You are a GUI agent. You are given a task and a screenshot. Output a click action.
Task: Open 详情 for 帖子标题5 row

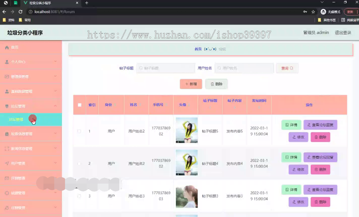[291, 125]
